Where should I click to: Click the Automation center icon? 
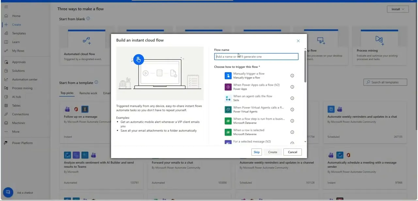tap(6, 79)
